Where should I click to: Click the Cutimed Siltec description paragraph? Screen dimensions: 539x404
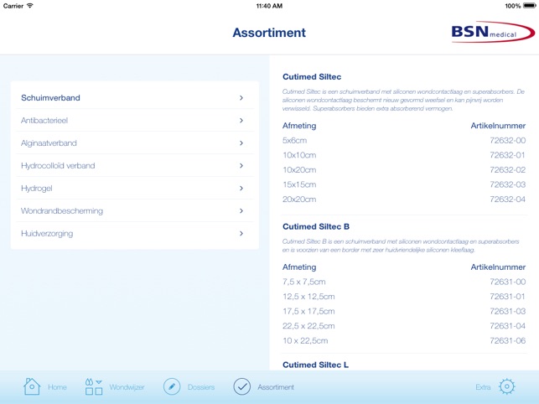point(403,100)
